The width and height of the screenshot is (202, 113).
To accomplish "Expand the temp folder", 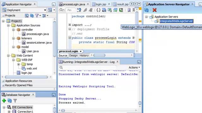I will click(19, 64).
